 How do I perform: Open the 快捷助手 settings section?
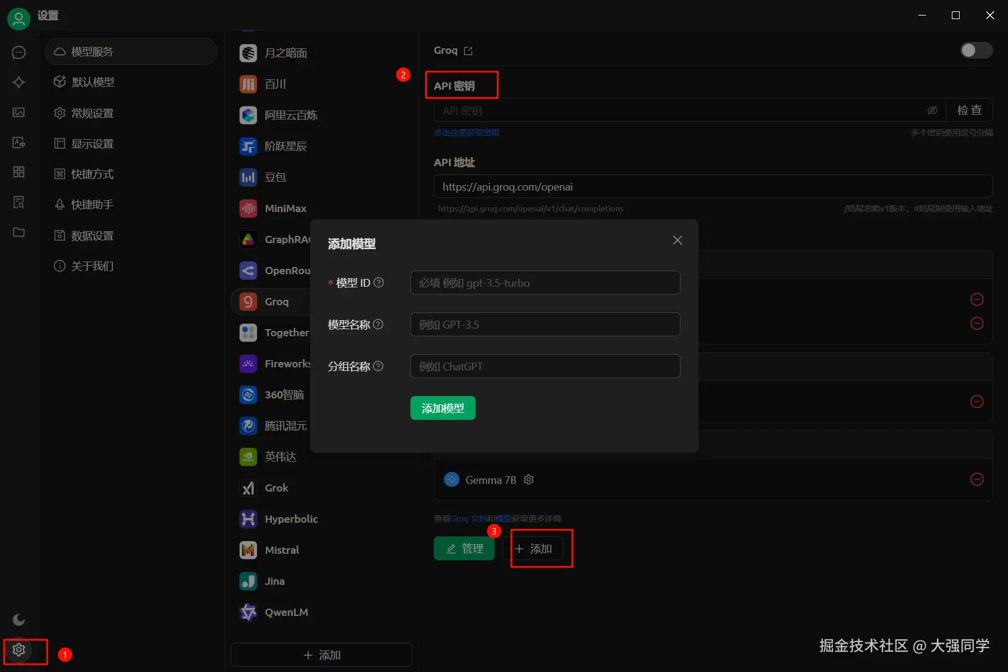[x=131, y=204]
